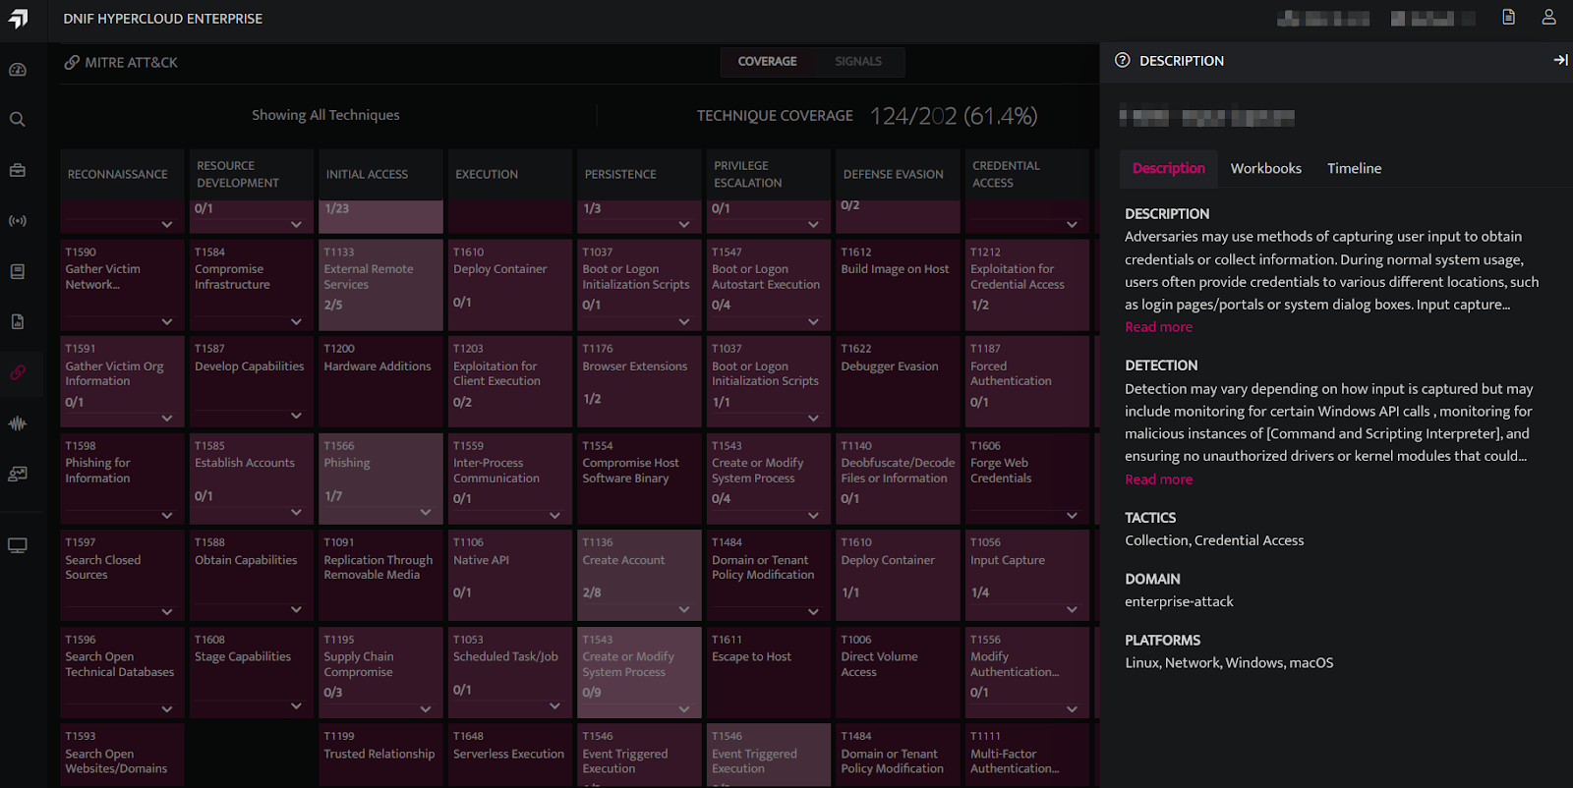The image size is (1573, 788).
Task: Expand the T1590 Gather Victim Network chevron
Action: coord(167,321)
